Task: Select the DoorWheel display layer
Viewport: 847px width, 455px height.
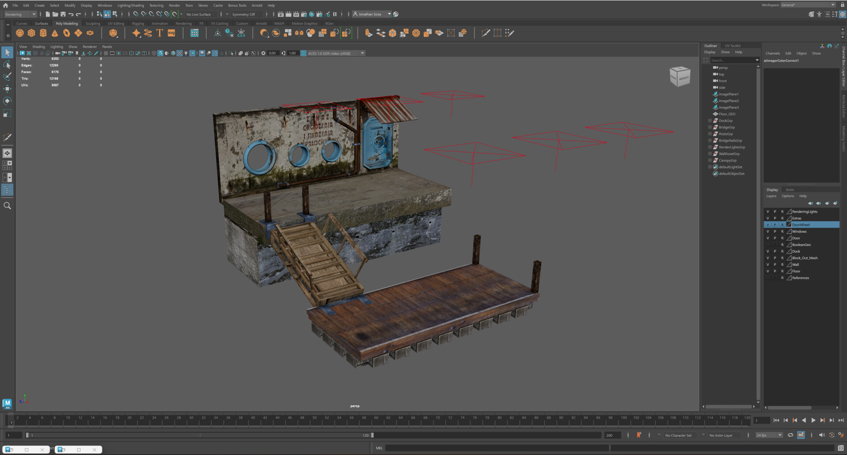Action: (x=801, y=225)
